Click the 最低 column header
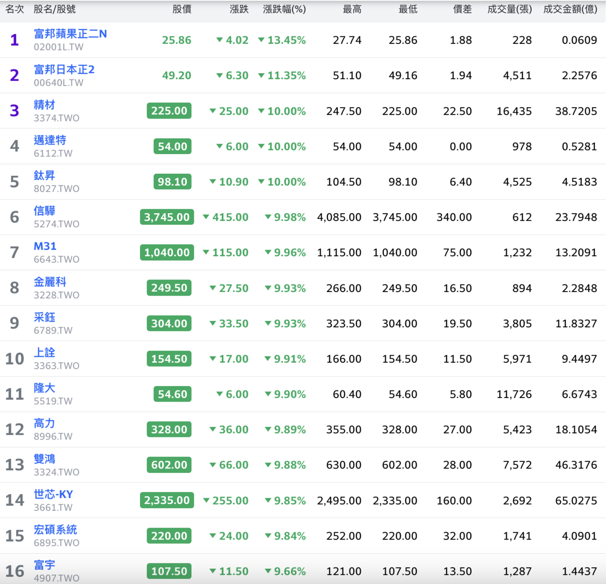This screenshot has height=584, width=606. click(408, 9)
